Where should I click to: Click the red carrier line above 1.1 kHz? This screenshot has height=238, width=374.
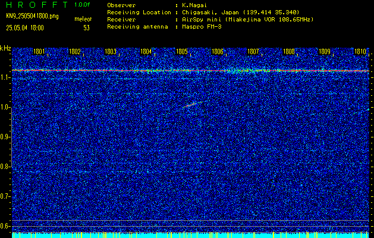coord(191,71)
